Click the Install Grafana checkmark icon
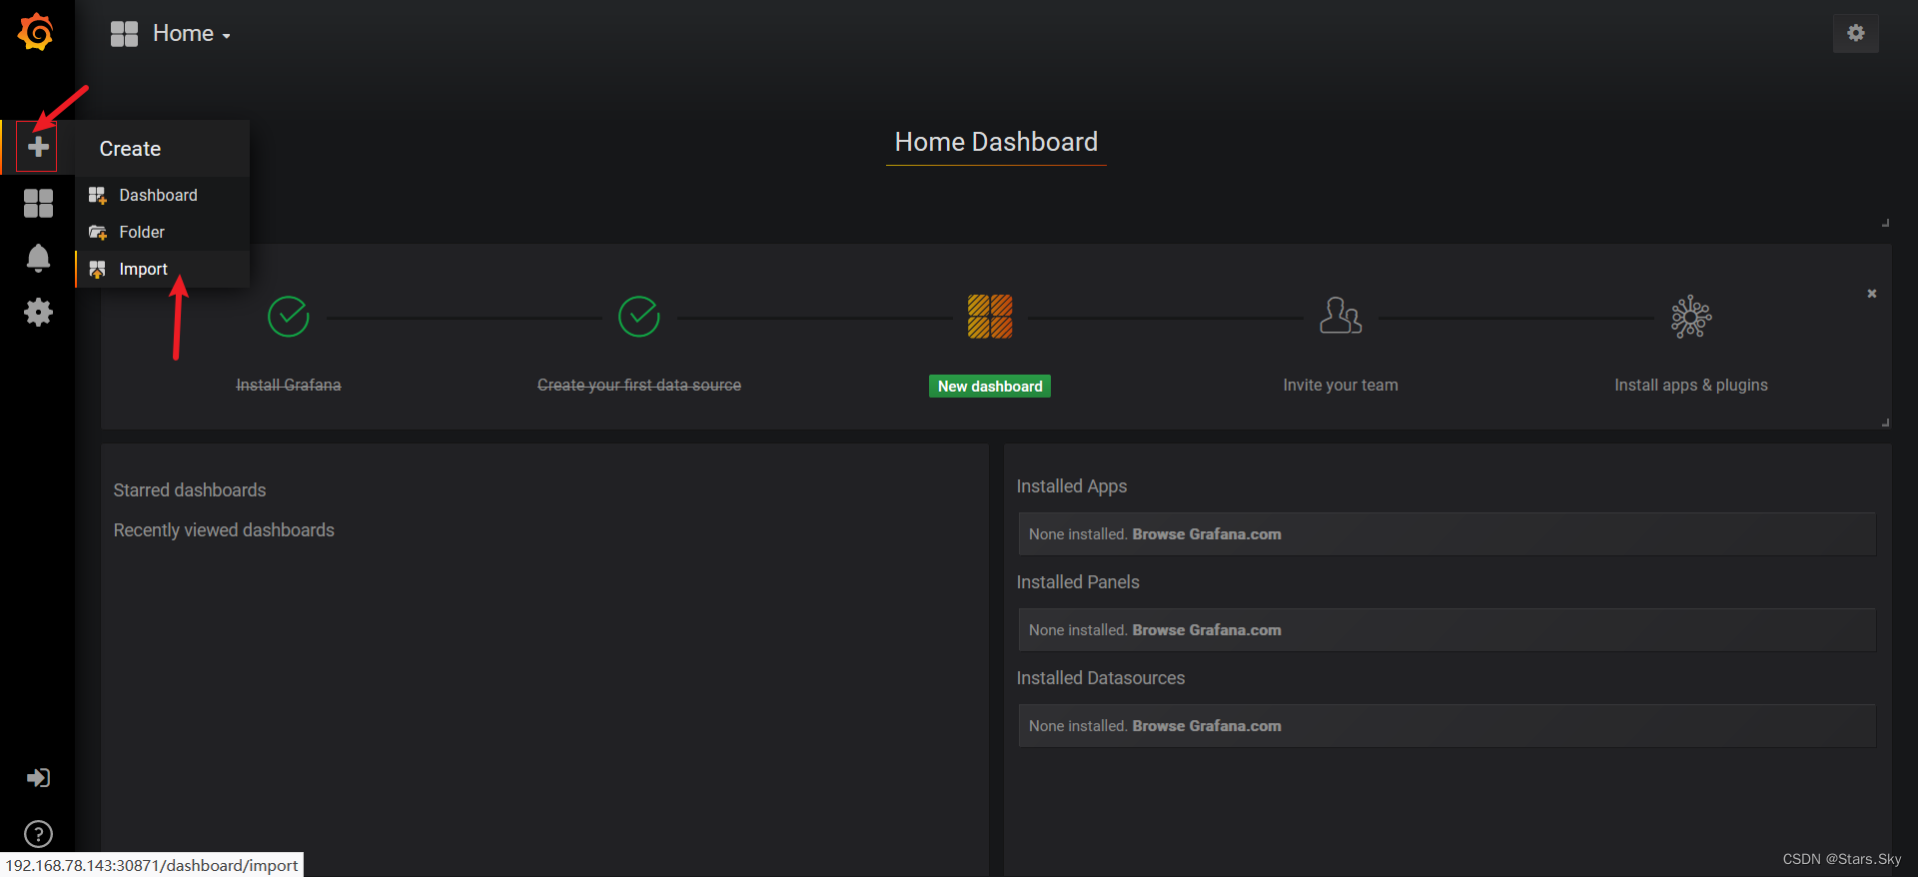This screenshot has height=877, width=1918. pyautogui.click(x=289, y=317)
